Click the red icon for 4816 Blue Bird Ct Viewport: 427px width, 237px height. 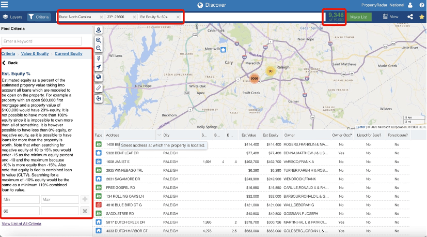click(x=99, y=205)
